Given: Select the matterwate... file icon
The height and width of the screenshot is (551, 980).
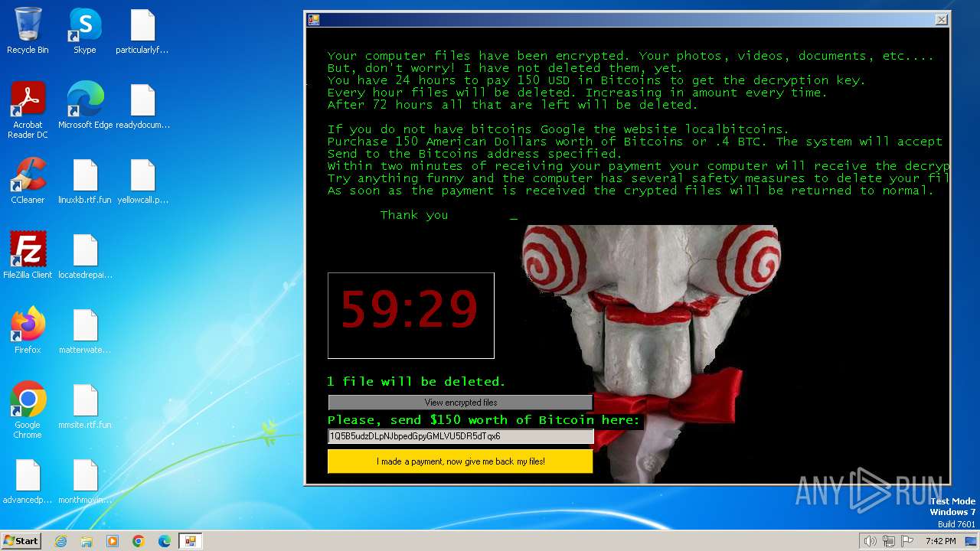Looking at the screenshot, I should (x=85, y=331).
